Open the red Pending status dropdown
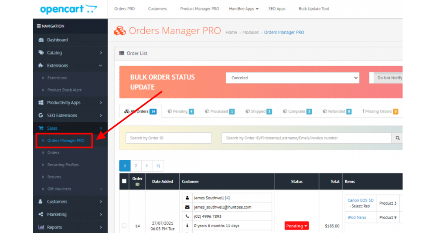The image size is (436, 233). (296, 226)
